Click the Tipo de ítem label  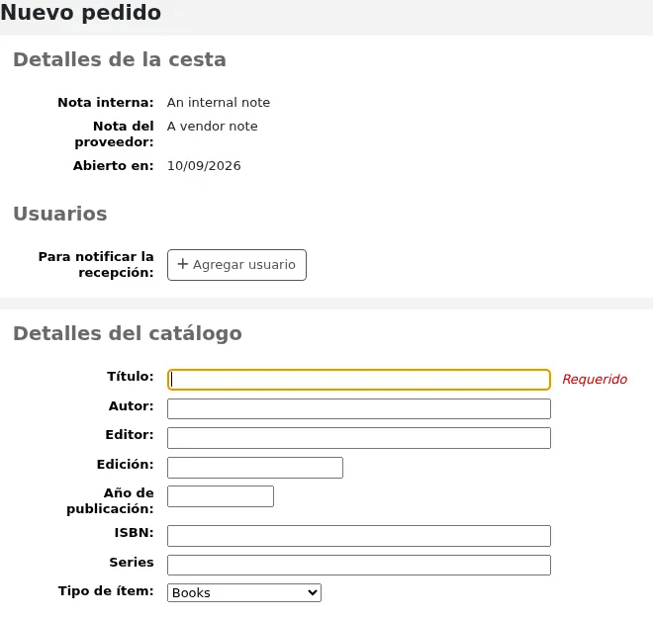pos(106,590)
